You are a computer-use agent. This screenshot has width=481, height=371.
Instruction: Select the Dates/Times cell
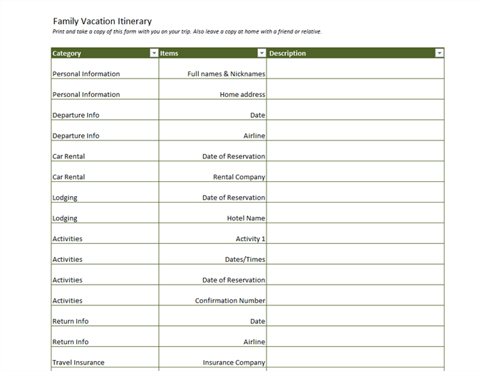212,254
